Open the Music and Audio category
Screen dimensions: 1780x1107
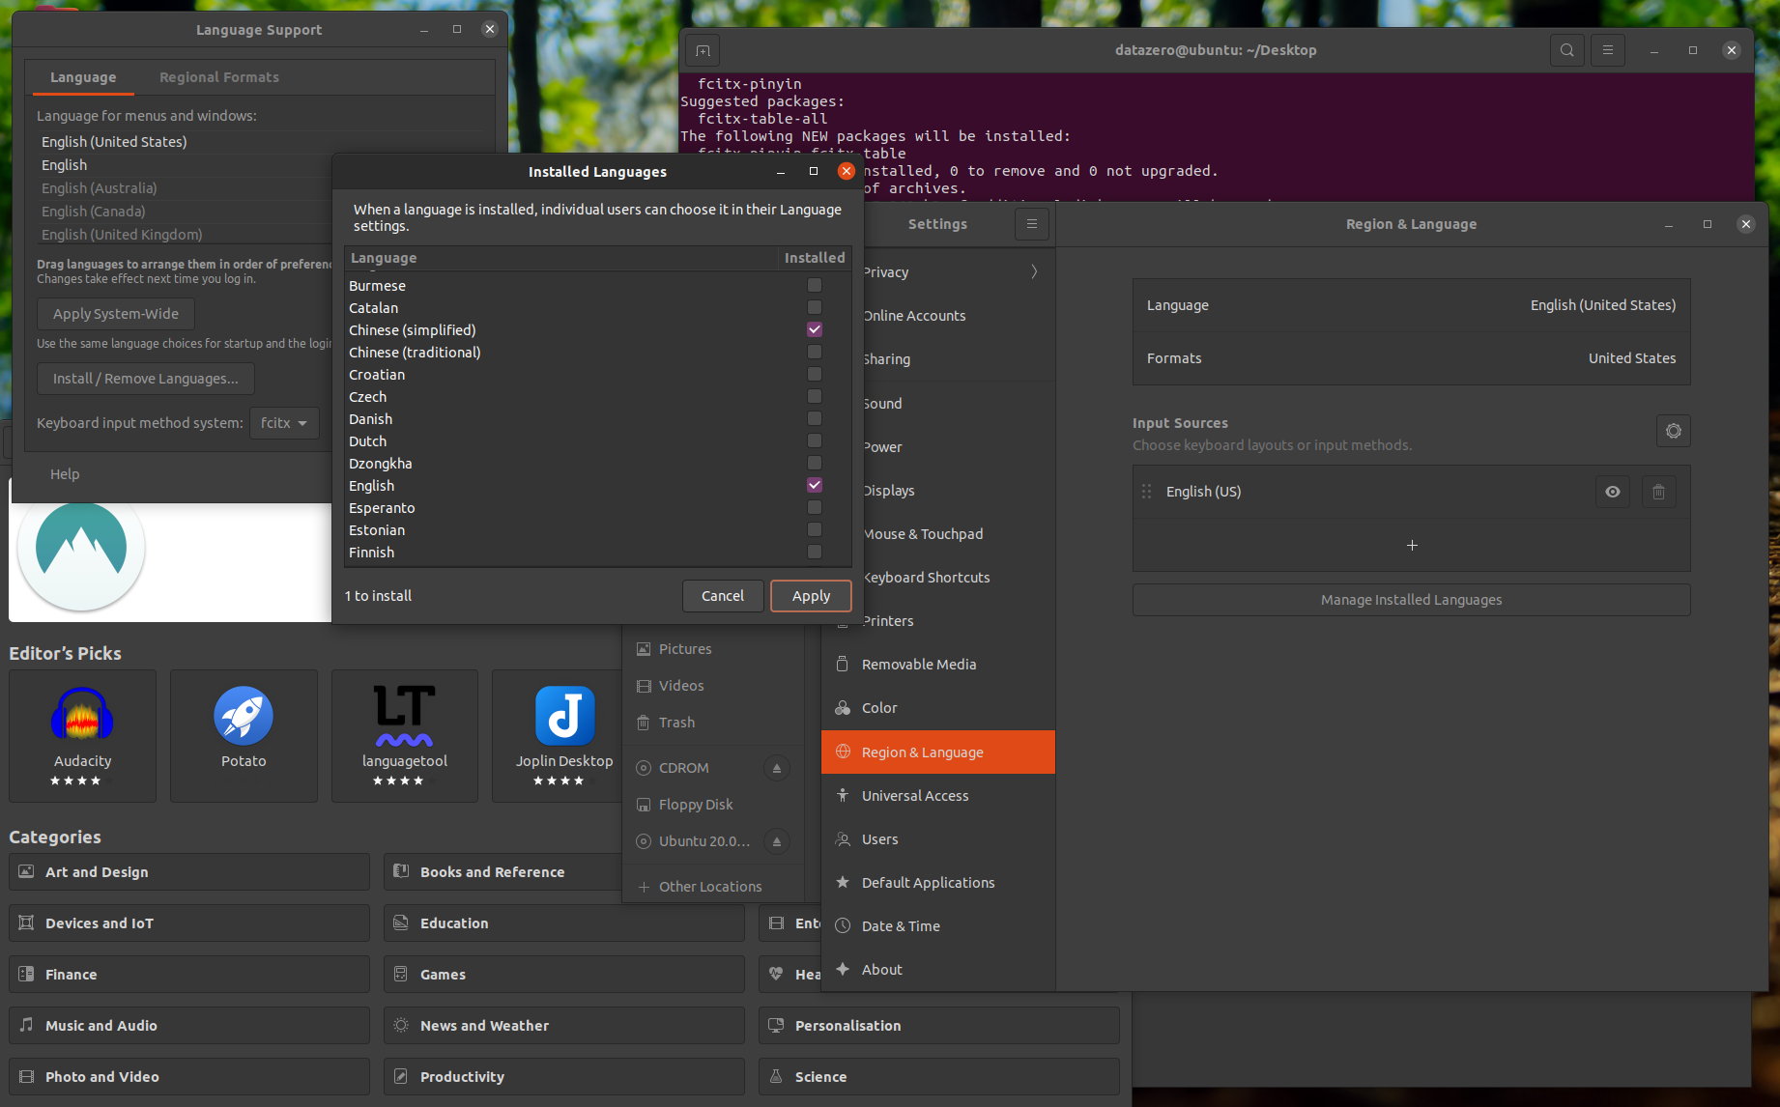tap(189, 1026)
